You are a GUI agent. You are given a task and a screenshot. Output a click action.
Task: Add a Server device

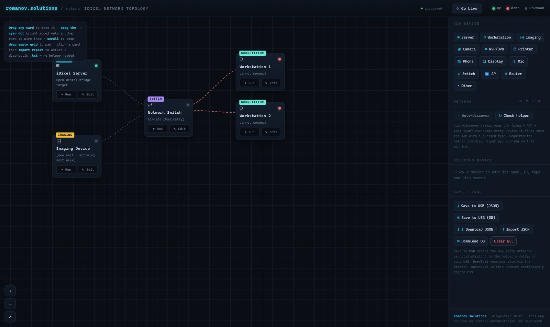(465, 37)
